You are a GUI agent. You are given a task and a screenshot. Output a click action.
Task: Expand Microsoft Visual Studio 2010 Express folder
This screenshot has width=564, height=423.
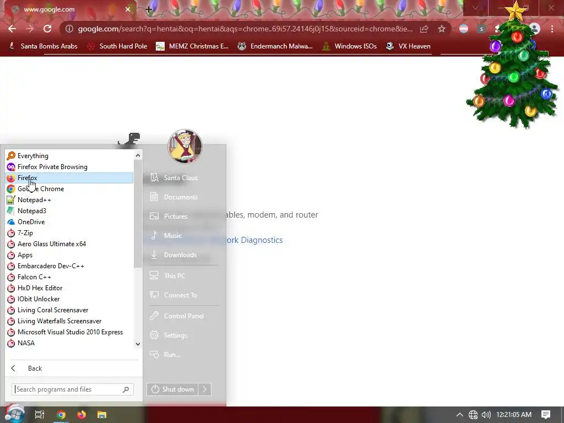pos(69,332)
